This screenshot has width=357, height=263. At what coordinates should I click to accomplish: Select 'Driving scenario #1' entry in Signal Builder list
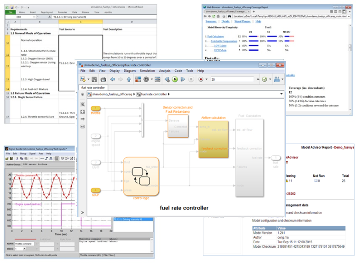133,219
